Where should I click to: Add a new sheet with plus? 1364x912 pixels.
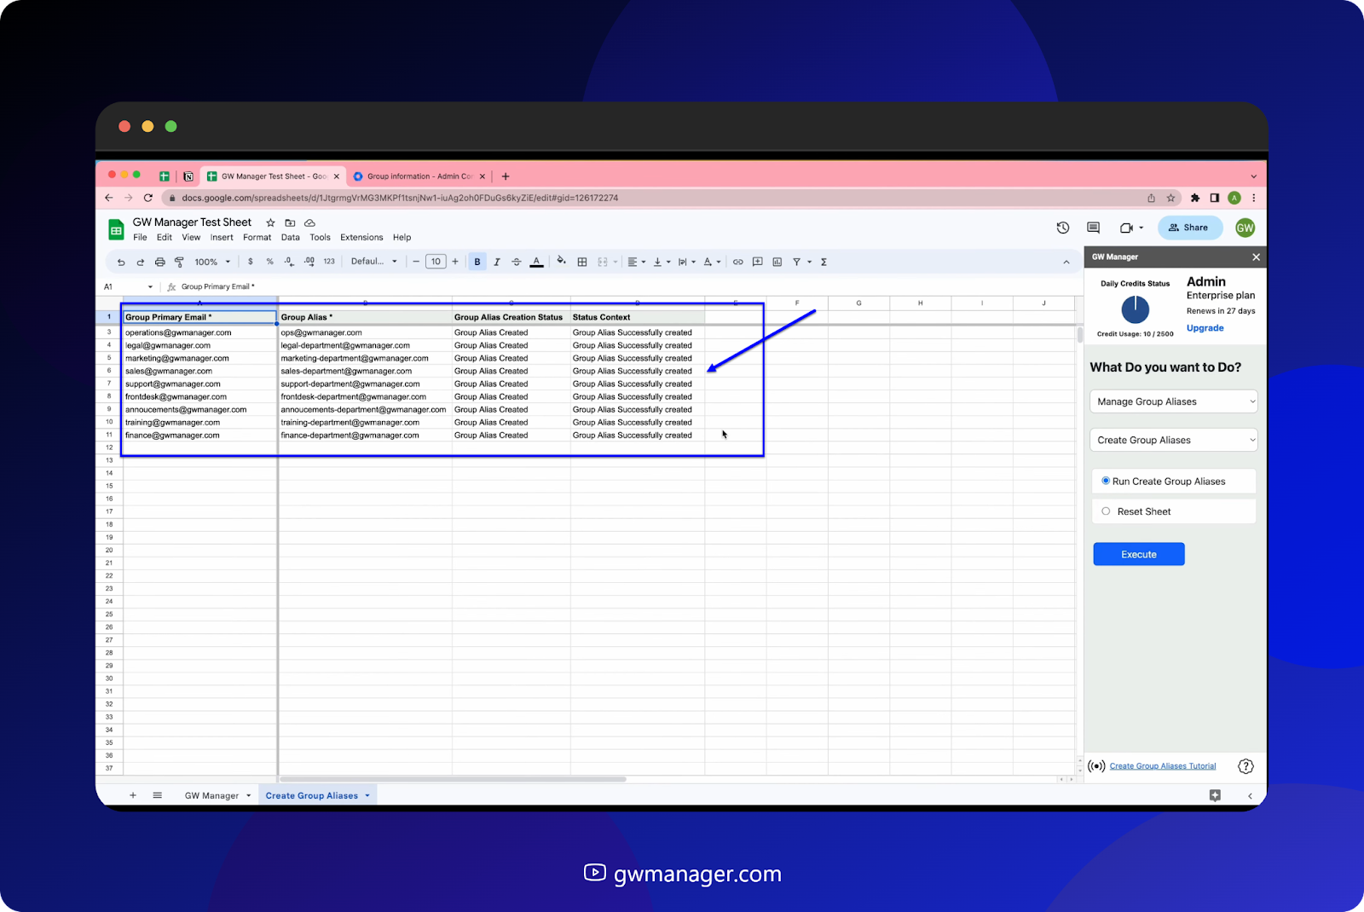pos(133,795)
